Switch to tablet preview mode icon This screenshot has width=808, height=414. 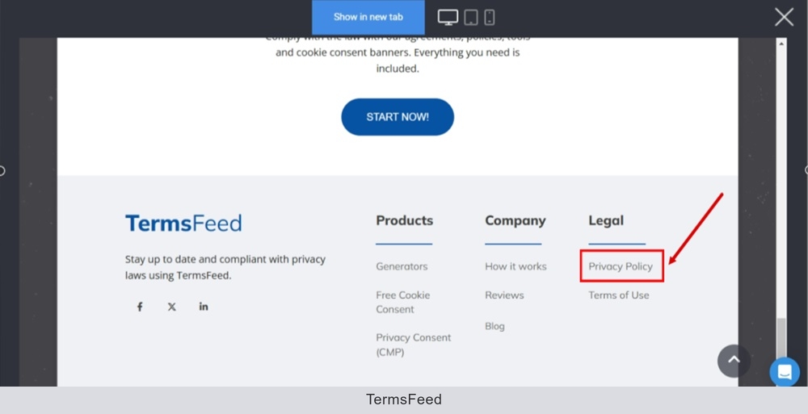click(x=471, y=17)
